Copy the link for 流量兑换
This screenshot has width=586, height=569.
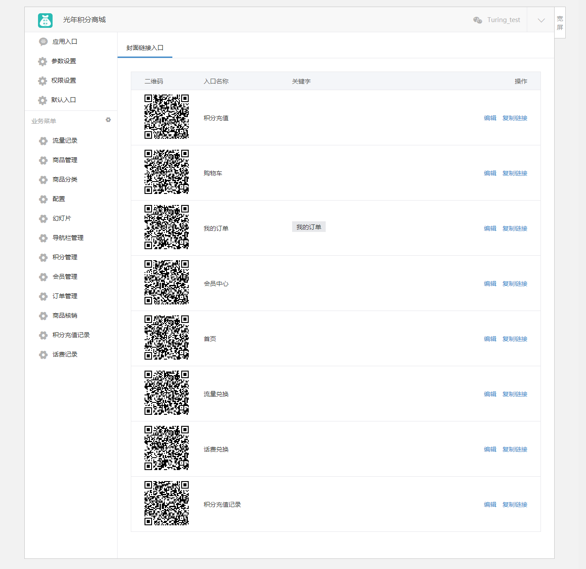tap(515, 394)
